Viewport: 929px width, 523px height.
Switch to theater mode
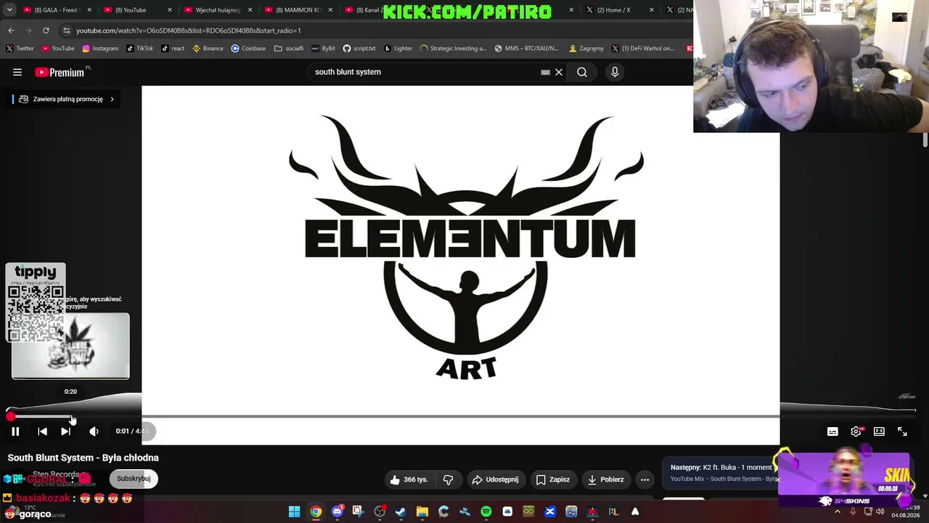pyautogui.click(x=879, y=431)
